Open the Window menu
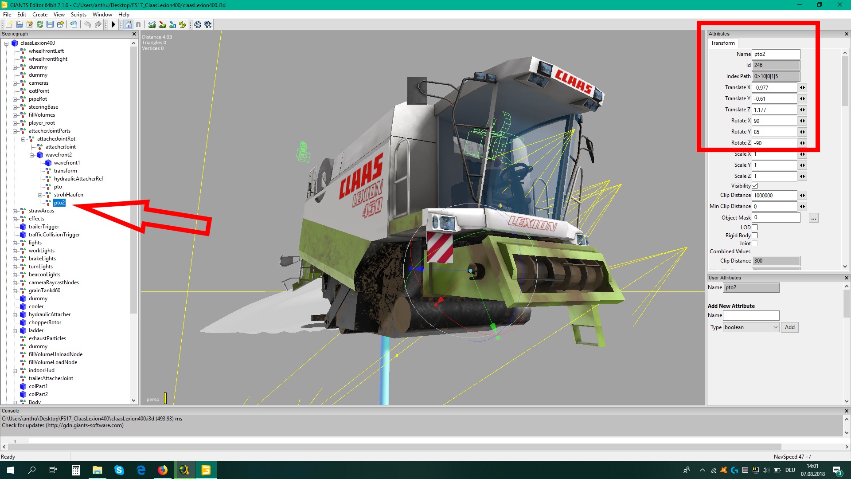 pos(102,15)
